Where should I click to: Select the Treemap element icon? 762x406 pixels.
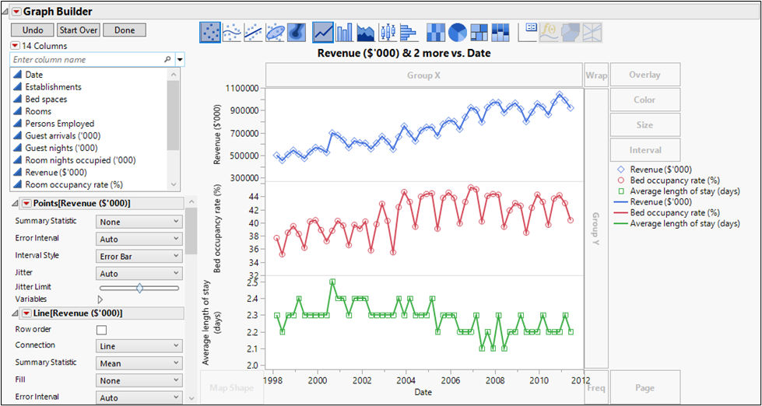click(x=479, y=32)
